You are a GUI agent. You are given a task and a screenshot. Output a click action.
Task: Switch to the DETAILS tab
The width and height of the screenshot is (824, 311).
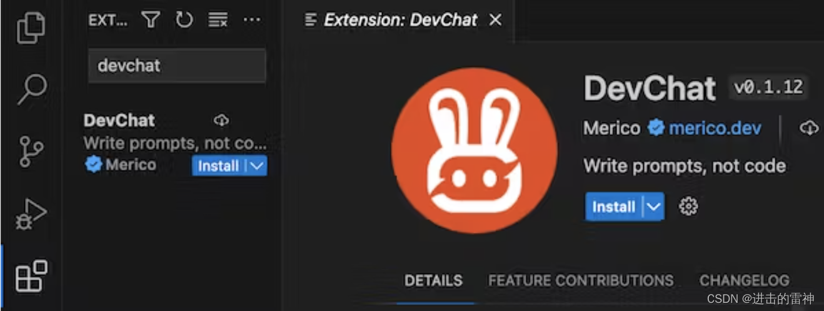[433, 280]
